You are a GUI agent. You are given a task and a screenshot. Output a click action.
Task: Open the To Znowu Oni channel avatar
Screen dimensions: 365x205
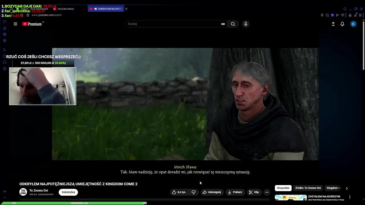(x=23, y=192)
